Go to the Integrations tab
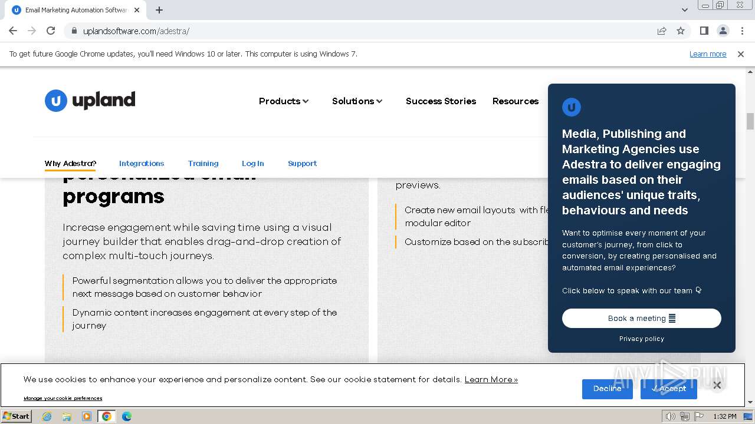Viewport: 755px width, 424px height. coord(142,164)
